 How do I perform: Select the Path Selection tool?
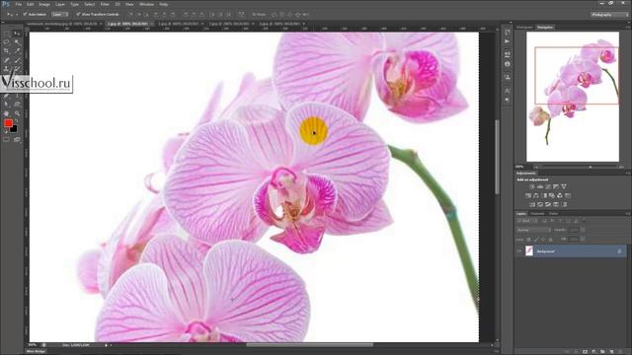coord(6,105)
